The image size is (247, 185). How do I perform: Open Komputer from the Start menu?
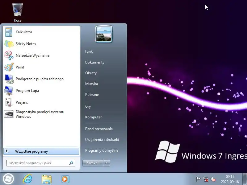pyautogui.click(x=94, y=117)
